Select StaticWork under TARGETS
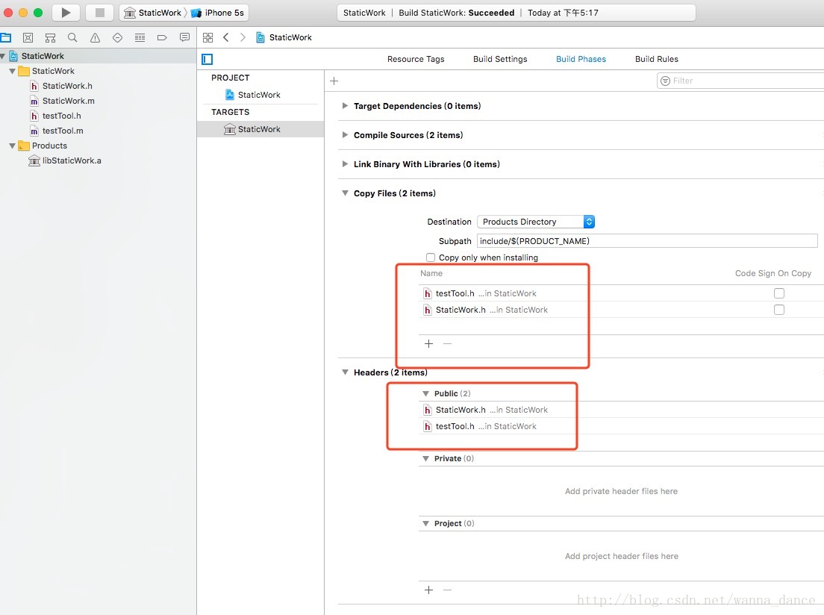 pos(260,129)
